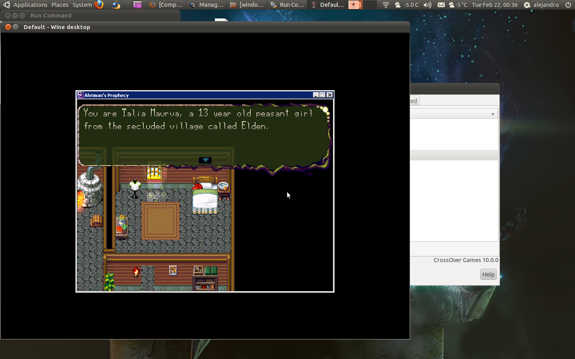Click the window-list logo at far left
The height and width of the screenshot is (359, 575).
point(6,5)
